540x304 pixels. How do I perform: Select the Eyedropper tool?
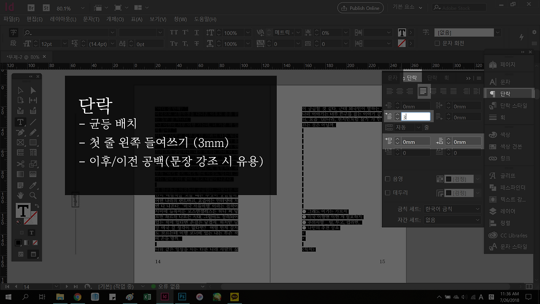(33, 185)
